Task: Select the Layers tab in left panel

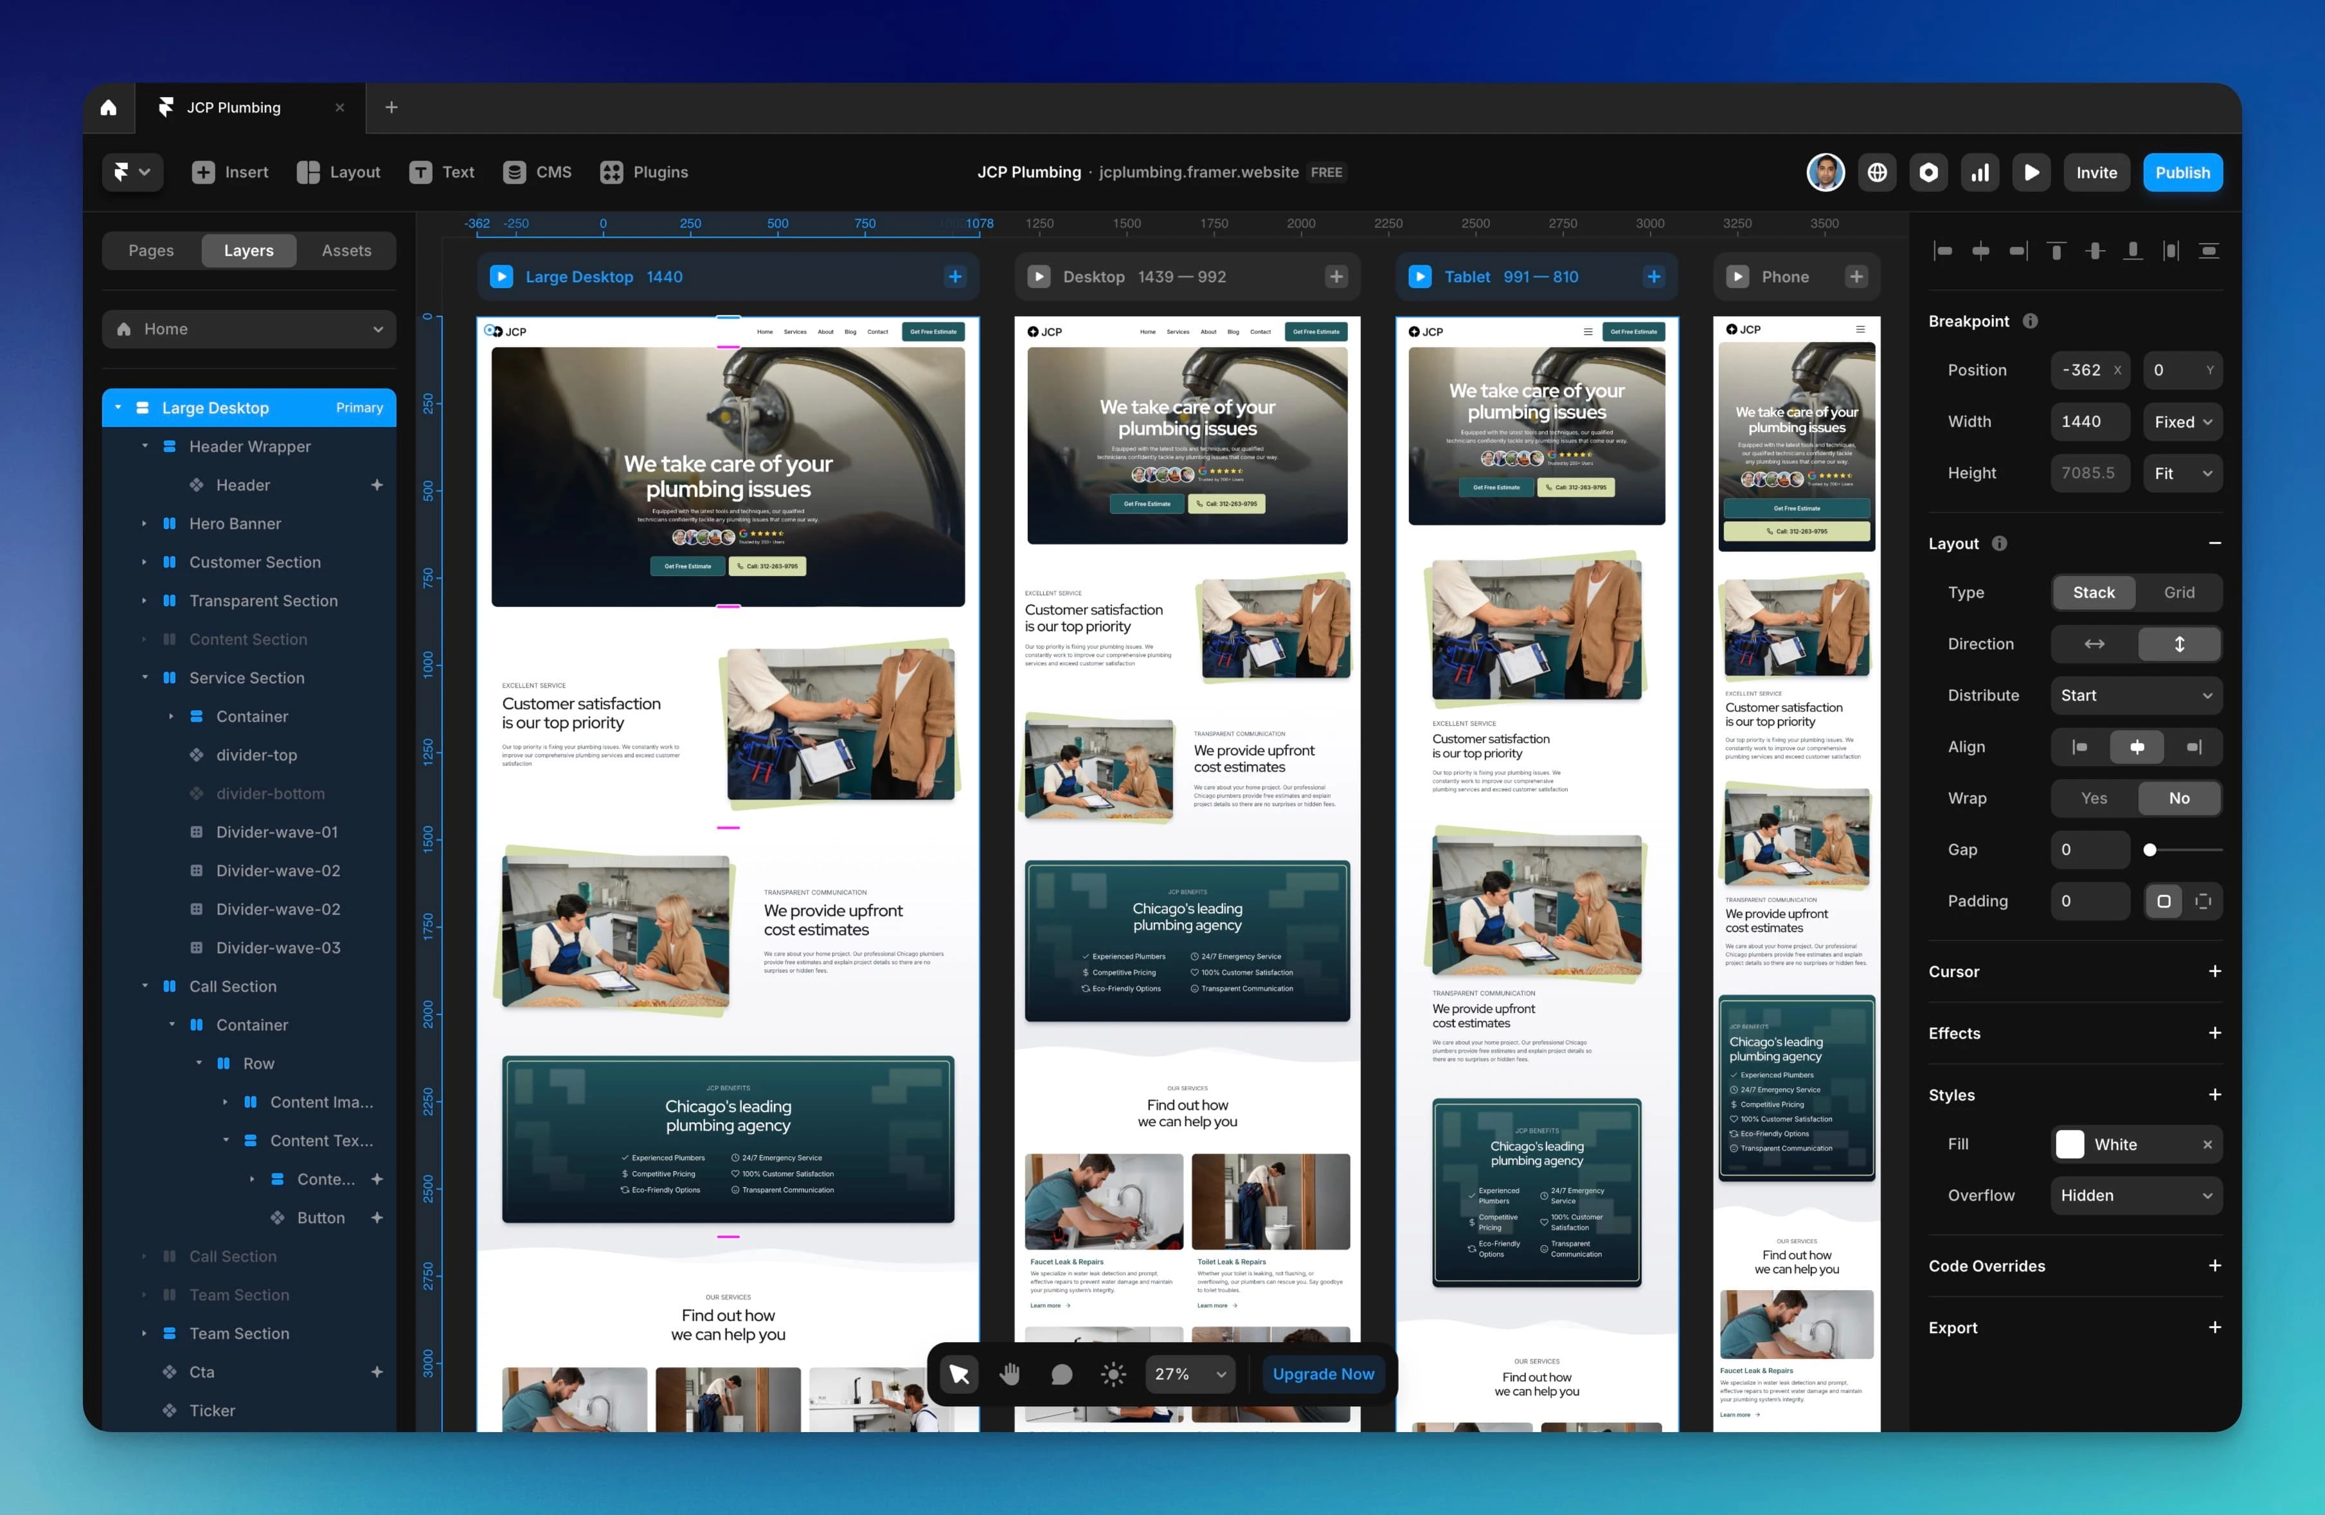Action: (x=249, y=249)
